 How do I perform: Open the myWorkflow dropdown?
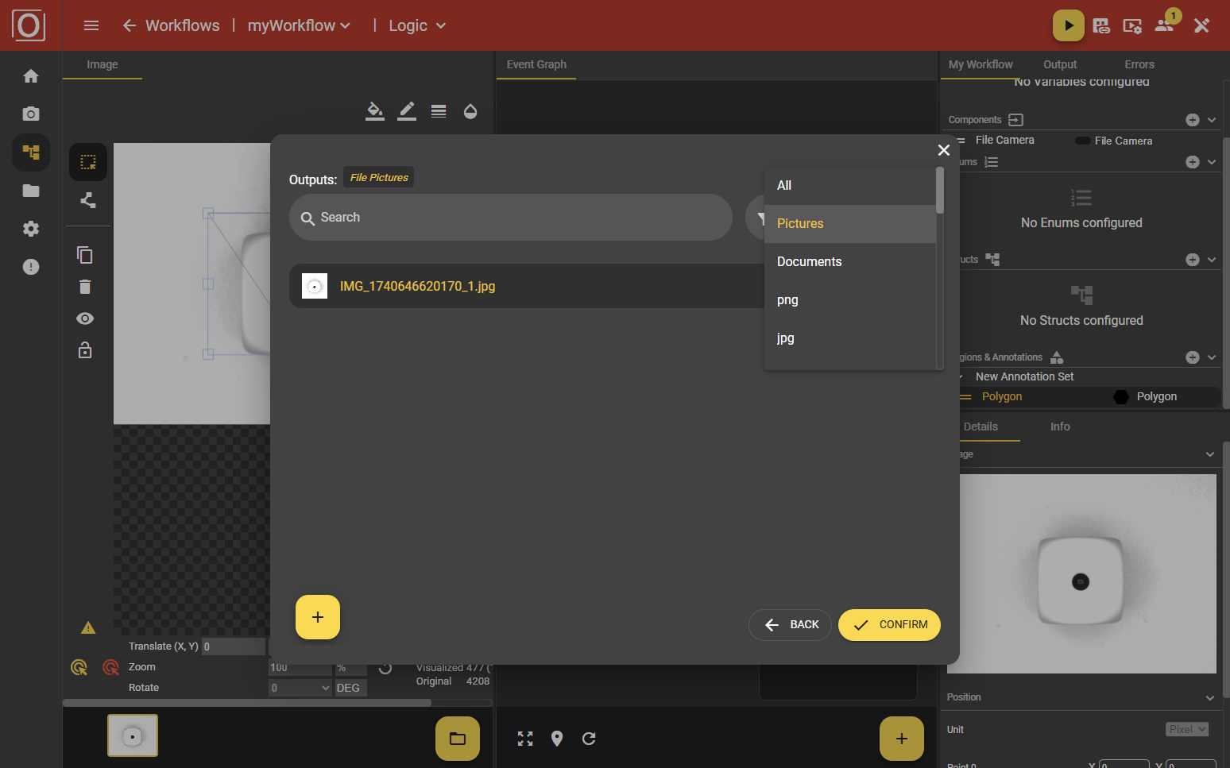tap(299, 25)
